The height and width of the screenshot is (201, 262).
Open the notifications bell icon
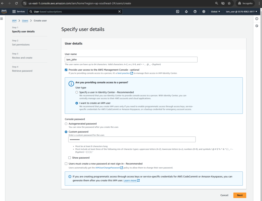click(x=186, y=11)
